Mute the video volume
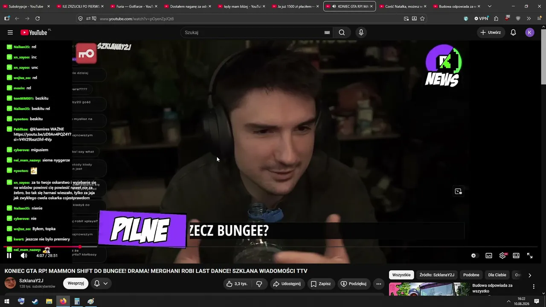Image resolution: width=546 pixels, height=307 pixels. 24,255
